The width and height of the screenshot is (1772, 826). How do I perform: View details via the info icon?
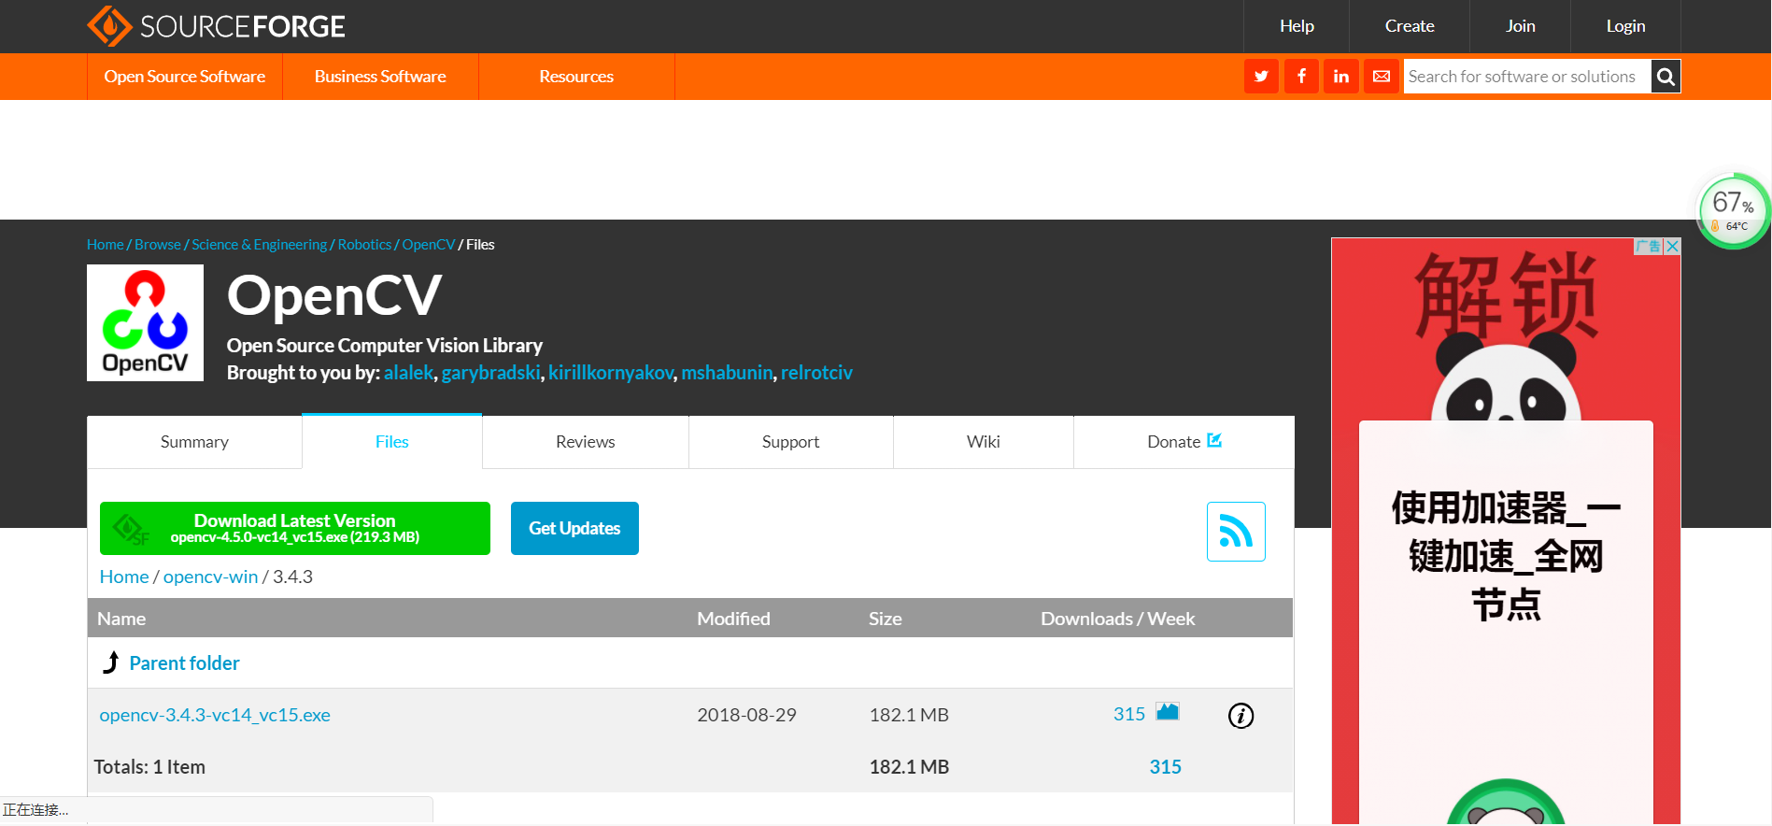click(x=1240, y=716)
